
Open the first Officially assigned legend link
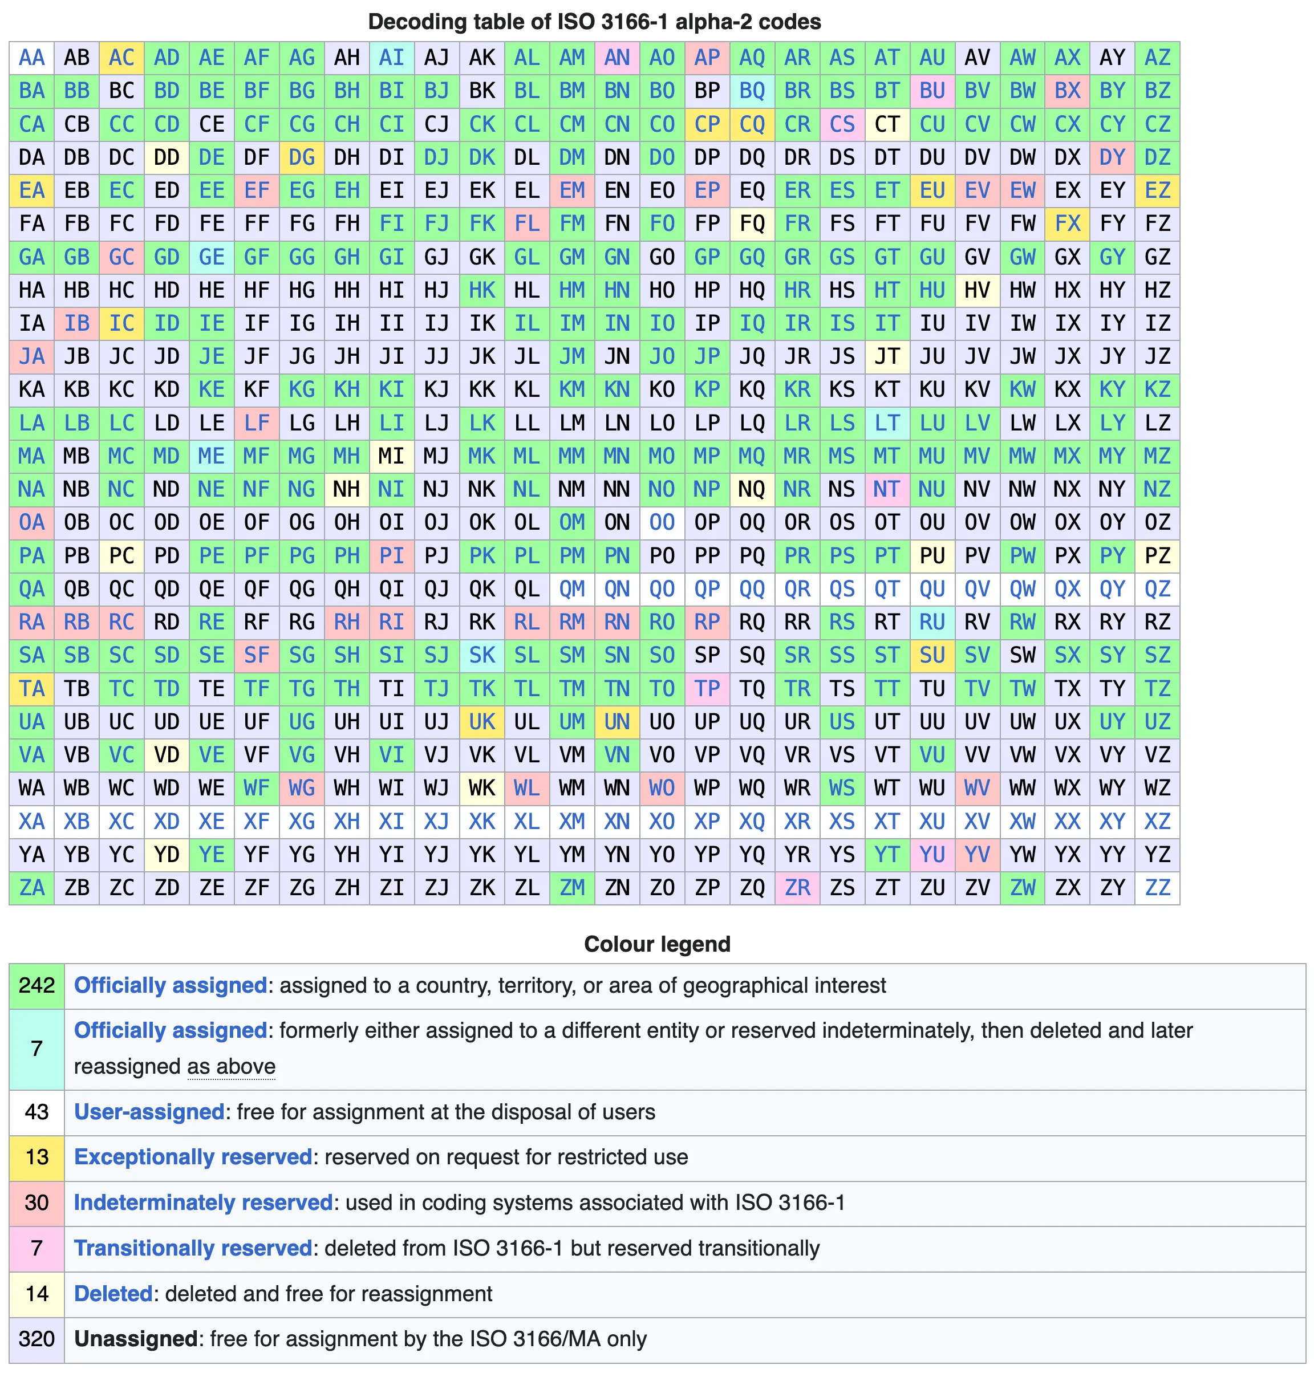(170, 986)
